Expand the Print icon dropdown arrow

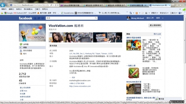(149, 13)
